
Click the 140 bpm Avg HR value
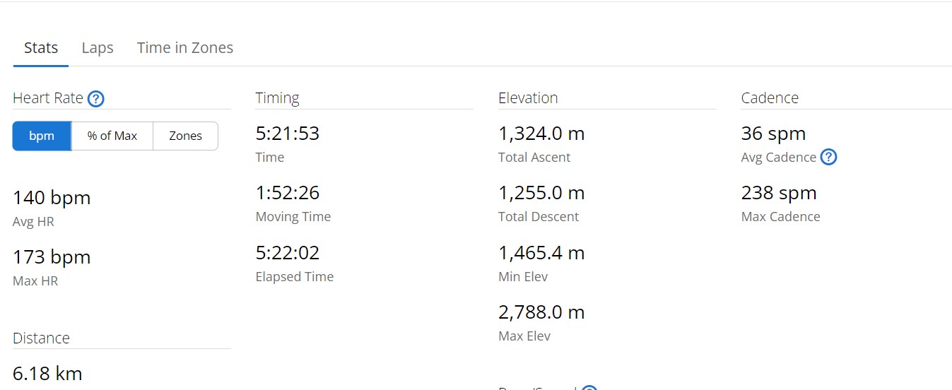click(52, 198)
